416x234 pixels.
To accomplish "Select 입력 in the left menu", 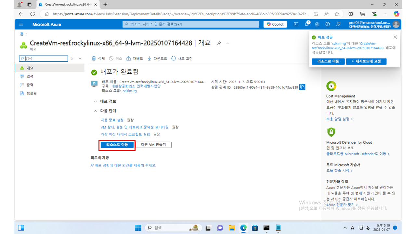I will pyautogui.click(x=50, y=76).
